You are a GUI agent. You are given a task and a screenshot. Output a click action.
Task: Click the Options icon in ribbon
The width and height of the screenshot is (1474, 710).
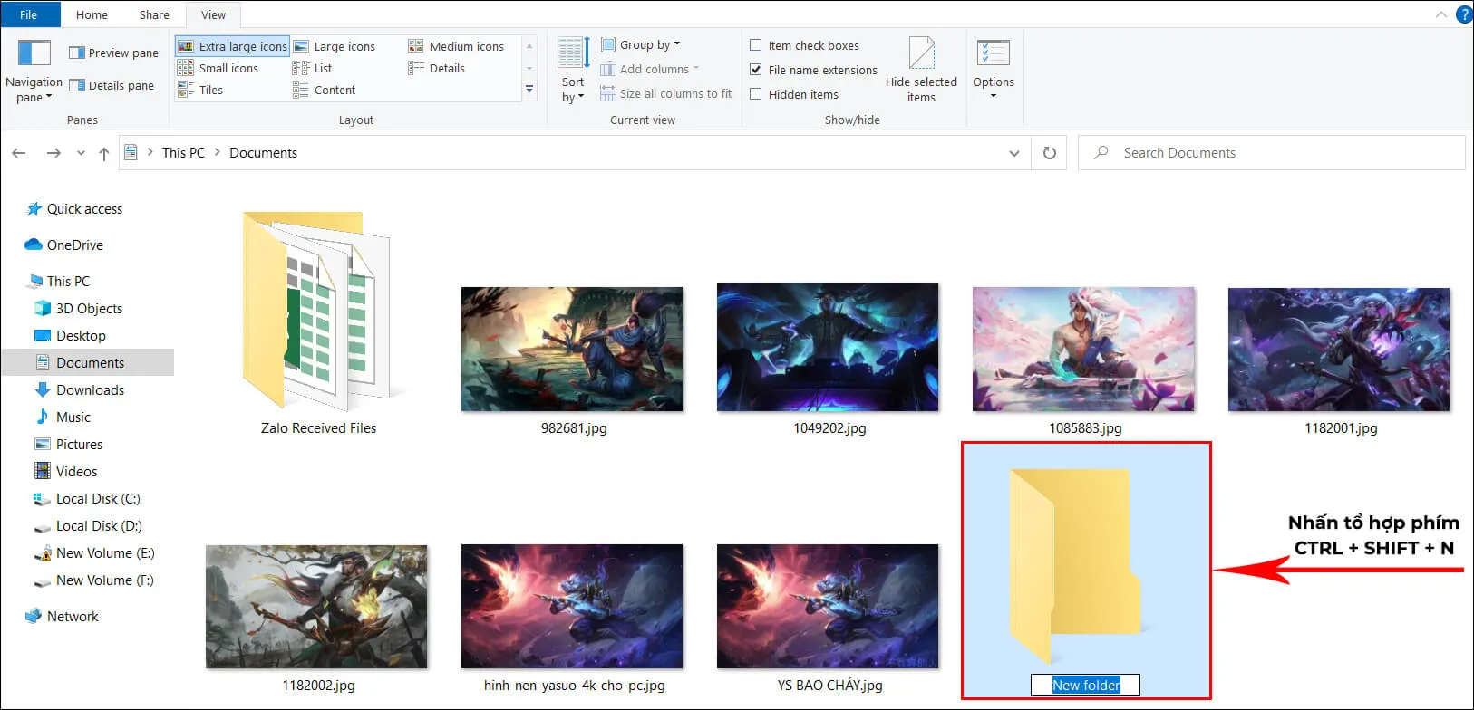993,53
